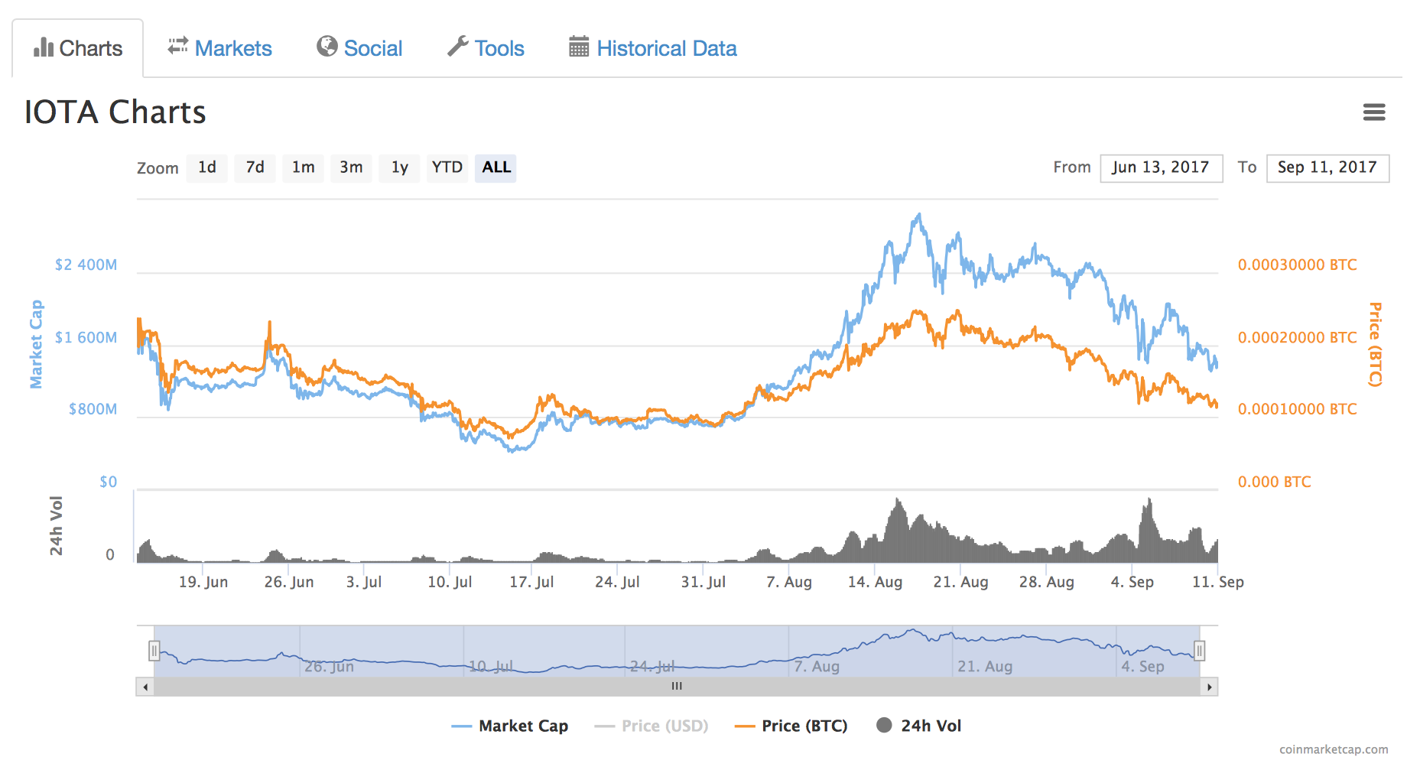The width and height of the screenshot is (1407, 757).
Task: Click the From date field Jun 13, 2017
Action: coord(1161,167)
